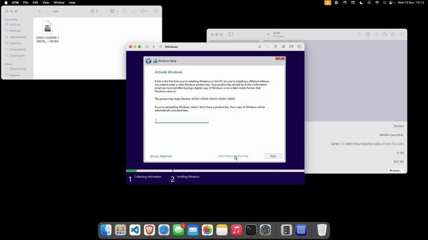Open Brave browser from the Dock
This screenshot has height=240, width=428.
click(x=149, y=230)
